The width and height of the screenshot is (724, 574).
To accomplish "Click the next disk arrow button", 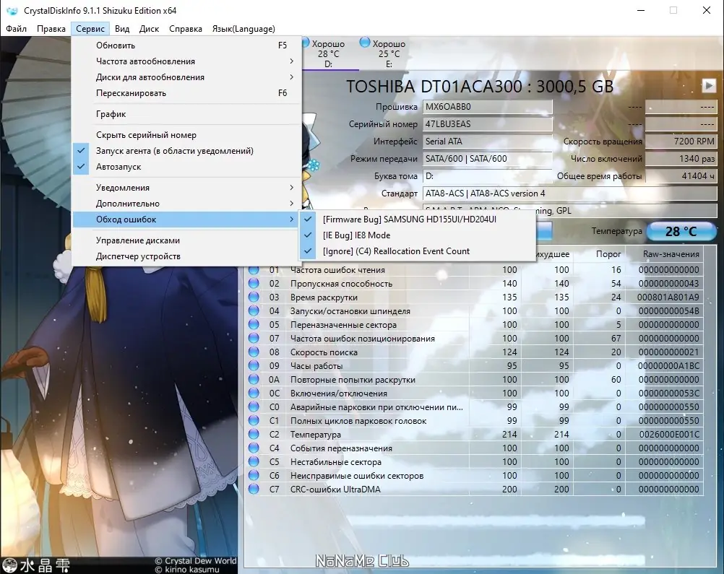I will (x=709, y=85).
